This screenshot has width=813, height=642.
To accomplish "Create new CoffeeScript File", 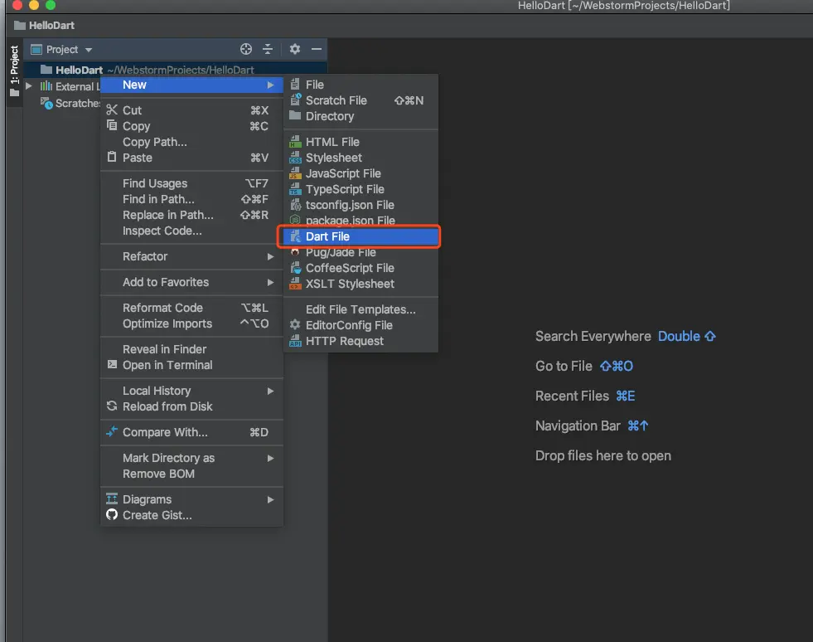I will tap(361, 268).
